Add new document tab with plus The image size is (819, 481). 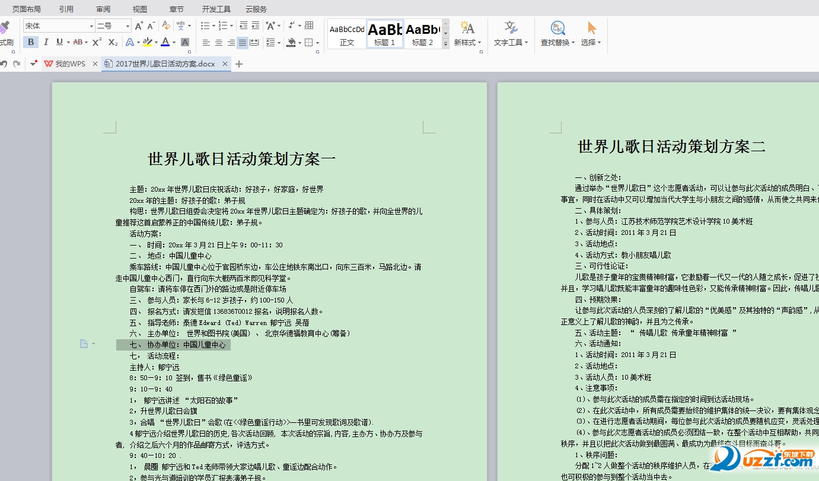239,64
